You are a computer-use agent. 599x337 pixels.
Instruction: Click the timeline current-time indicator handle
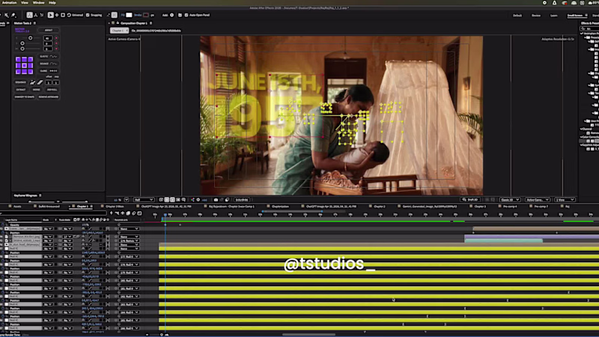tap(165, 215)
